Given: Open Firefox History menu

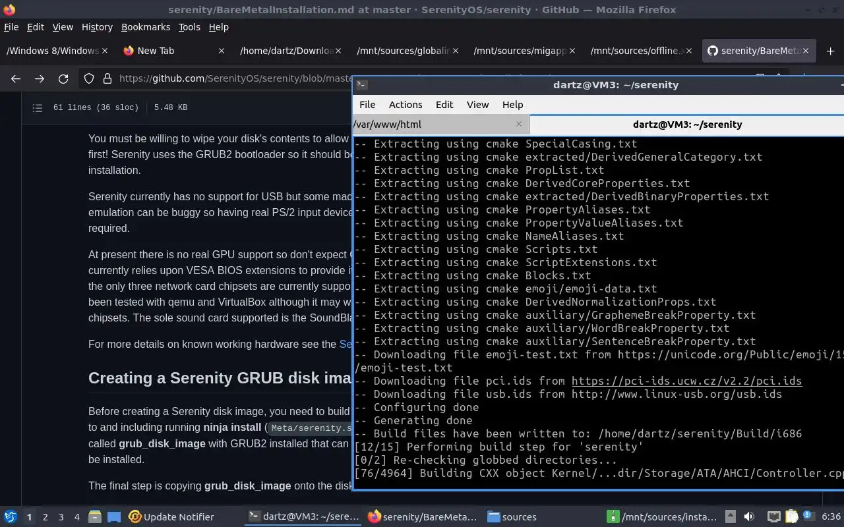Looking at the screenshot, I should 97,27.
